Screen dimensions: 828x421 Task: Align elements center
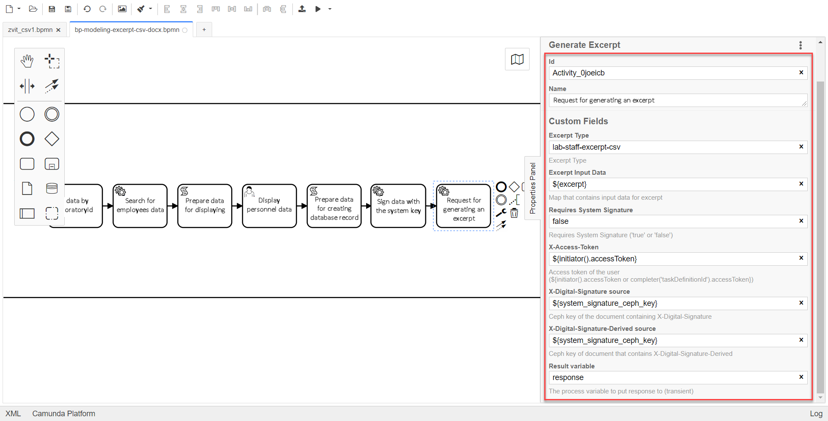coord(183,9)
